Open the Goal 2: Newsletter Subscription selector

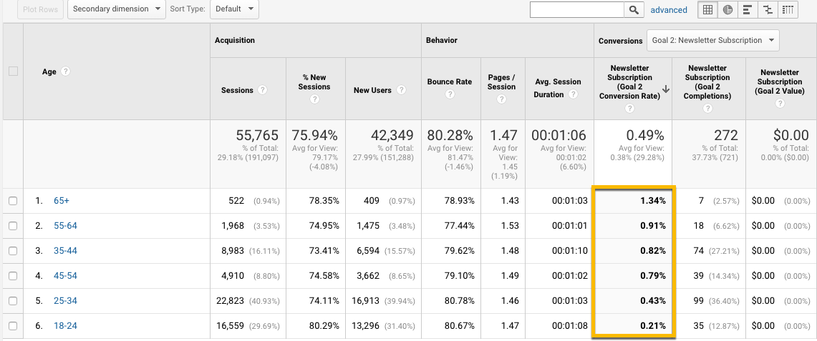[712, 40]
